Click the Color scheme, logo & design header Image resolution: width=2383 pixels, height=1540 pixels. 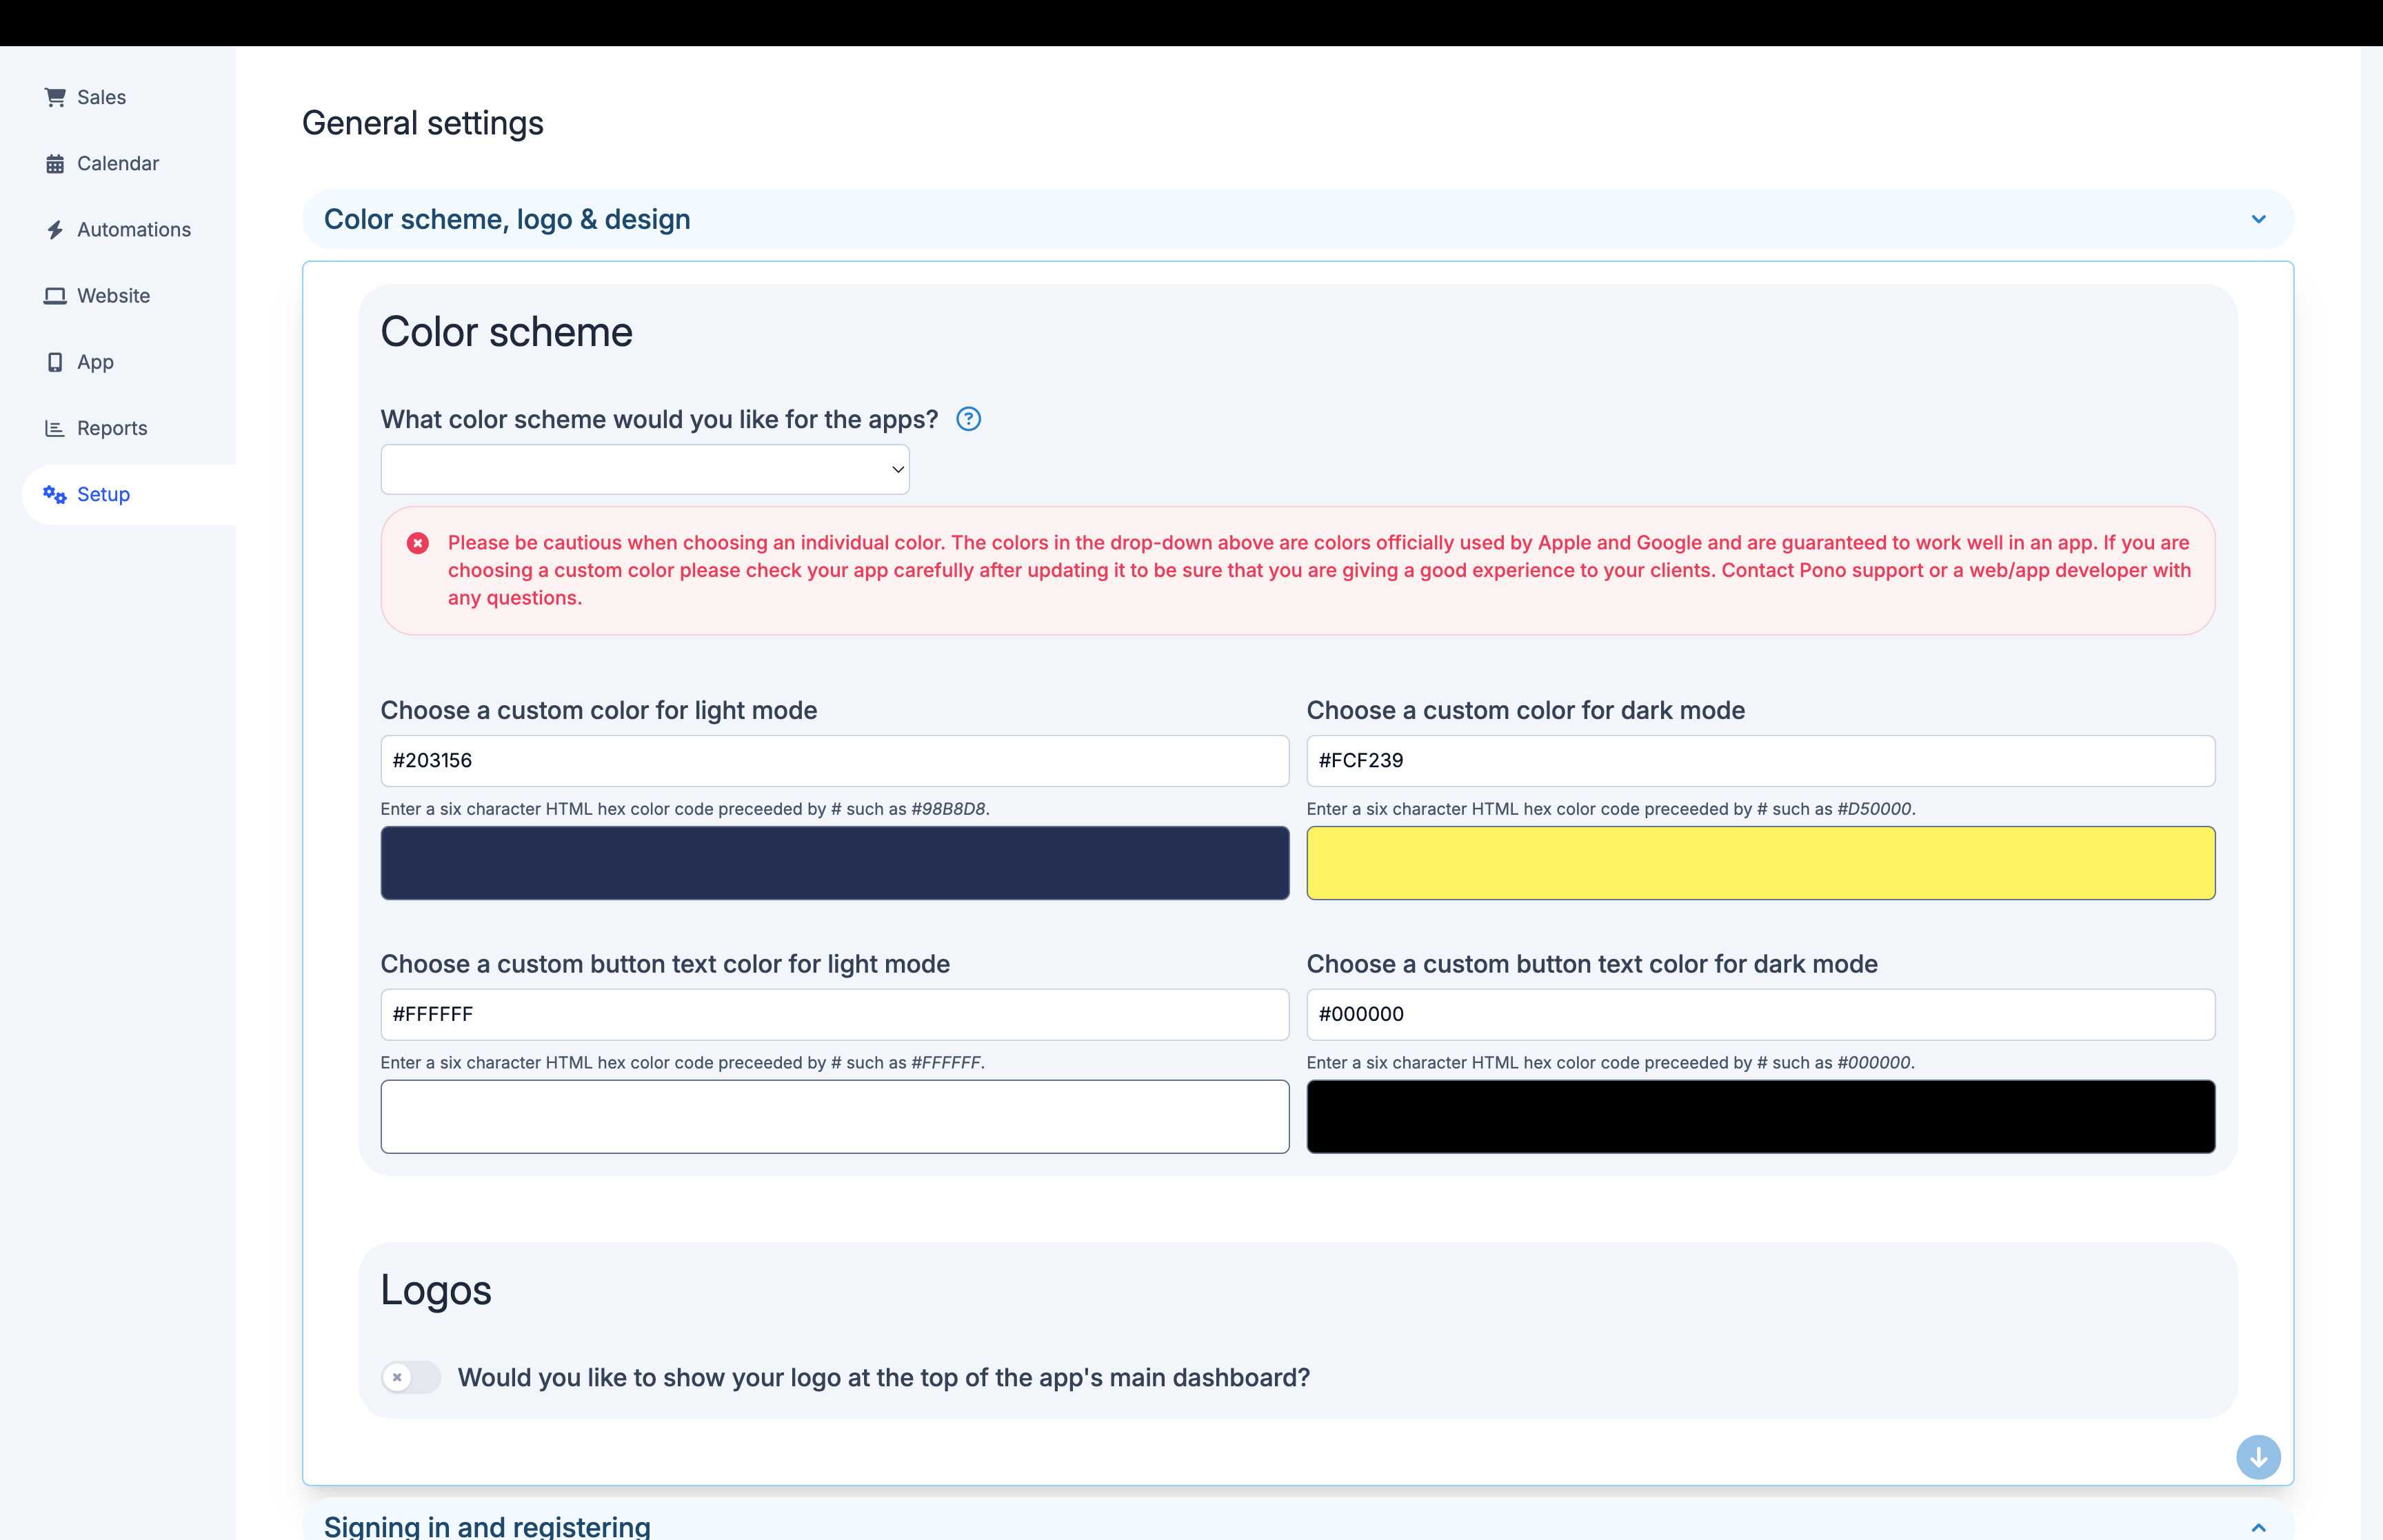[506, 219]
